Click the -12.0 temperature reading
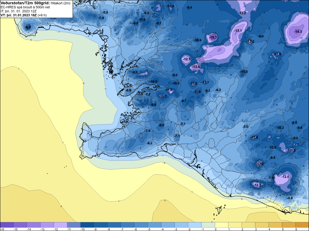 (285, 177)
